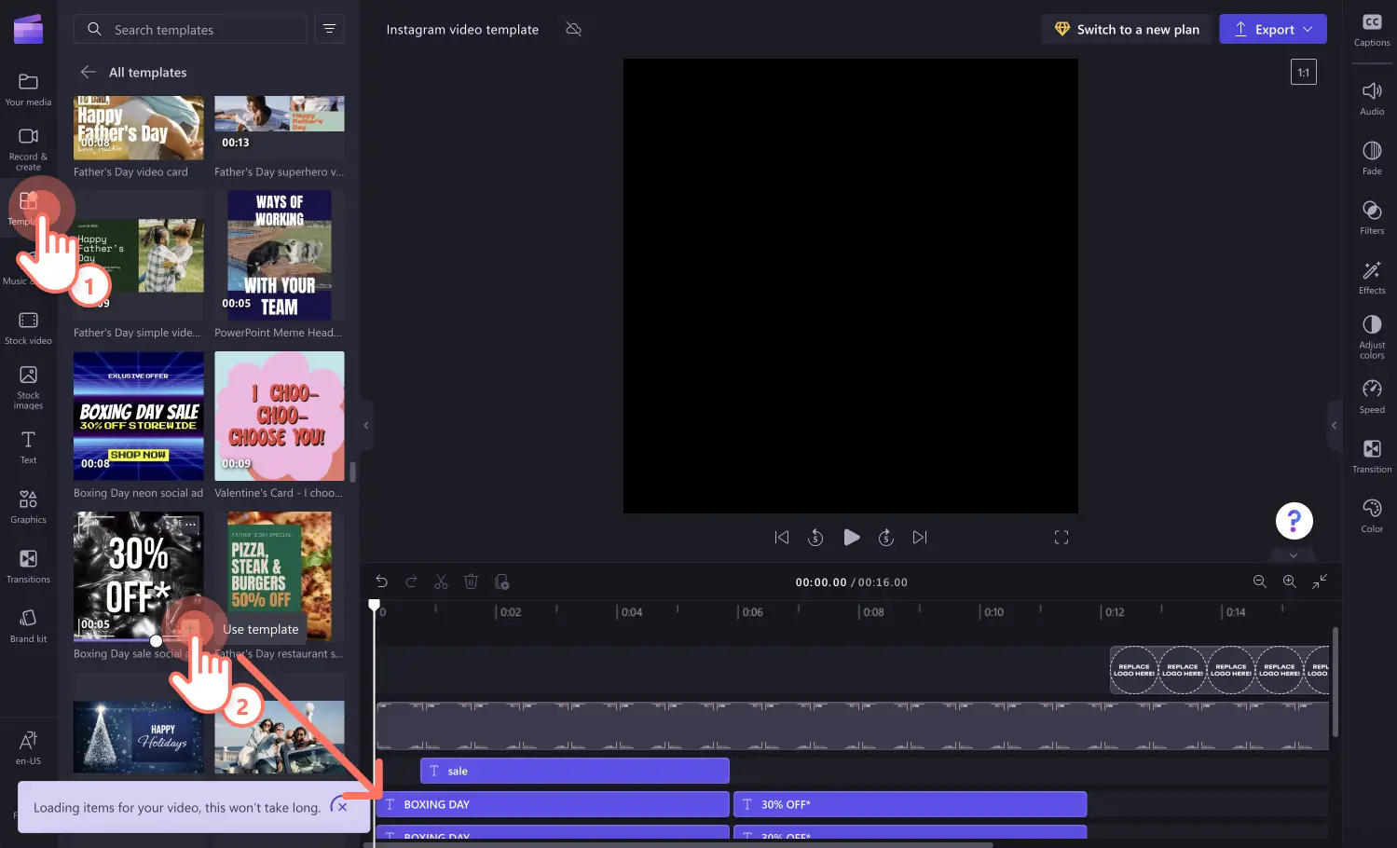Collapse the right property panel
Image resolution: width=1397 pixels, height=848 pixels.
coord(1334,425)
